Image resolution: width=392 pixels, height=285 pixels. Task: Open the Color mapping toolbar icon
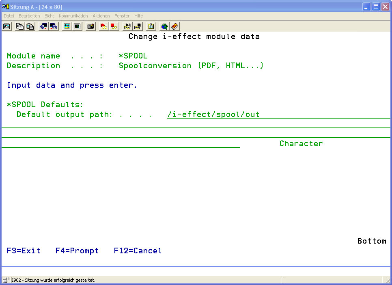(x=77, y=26)
